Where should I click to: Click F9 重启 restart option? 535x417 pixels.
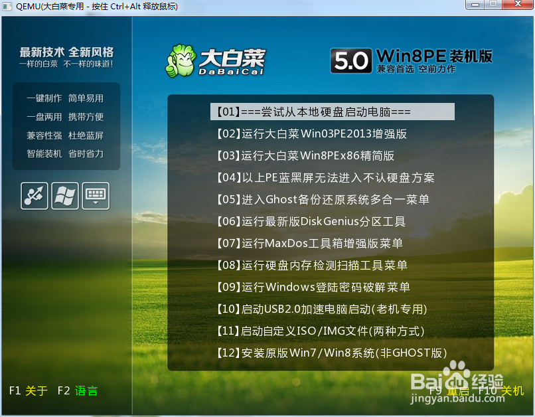449,390
